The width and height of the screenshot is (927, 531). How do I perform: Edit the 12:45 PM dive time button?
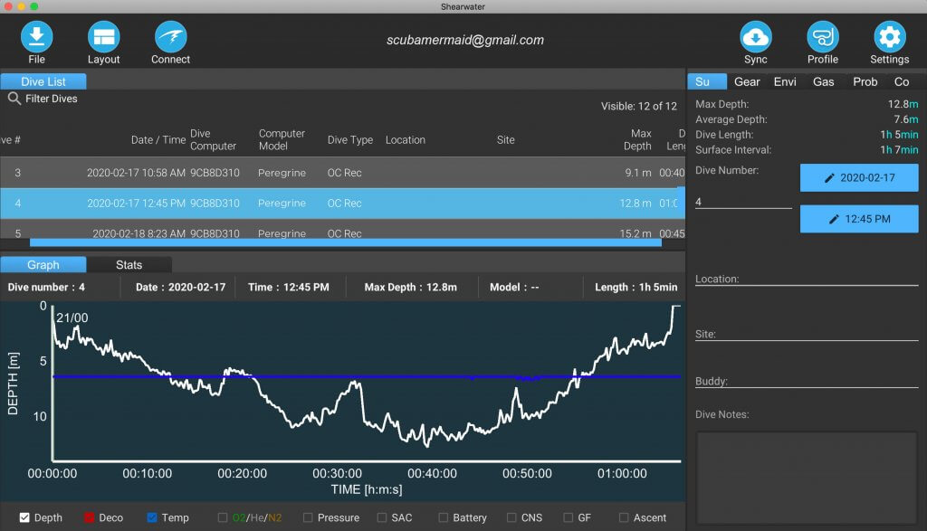pyautogui.click(x=859, y=219)
